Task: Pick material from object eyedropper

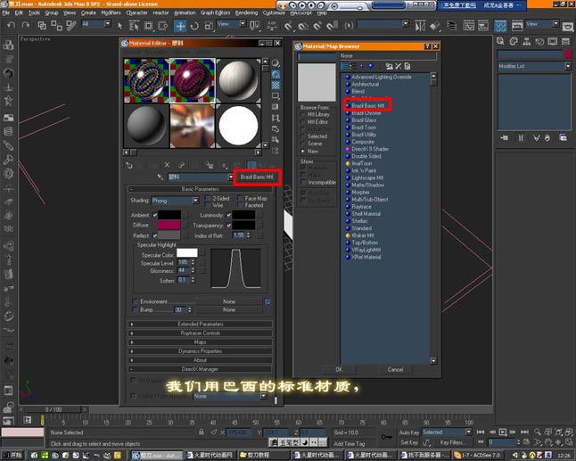Action: pyautogui.click(x=160, y=177)
